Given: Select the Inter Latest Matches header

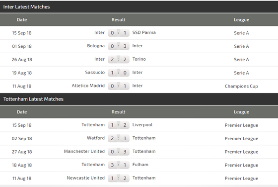Looking at the screenshot, I should pos(26,7).
